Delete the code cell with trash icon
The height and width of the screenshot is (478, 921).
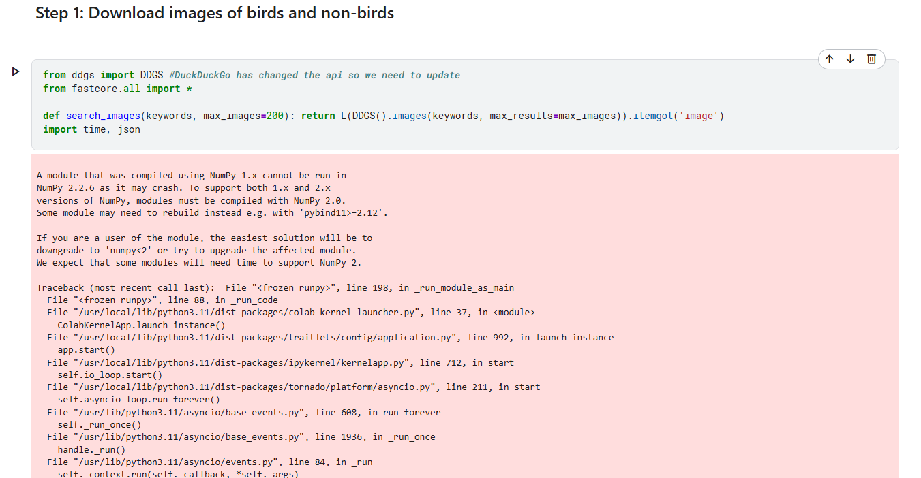click(871, 59)
